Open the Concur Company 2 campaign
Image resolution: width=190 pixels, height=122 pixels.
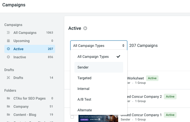145,97
